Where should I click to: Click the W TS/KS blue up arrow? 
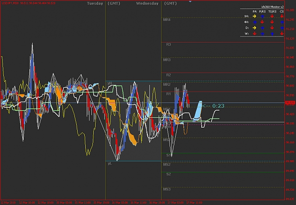pos(272,34)
